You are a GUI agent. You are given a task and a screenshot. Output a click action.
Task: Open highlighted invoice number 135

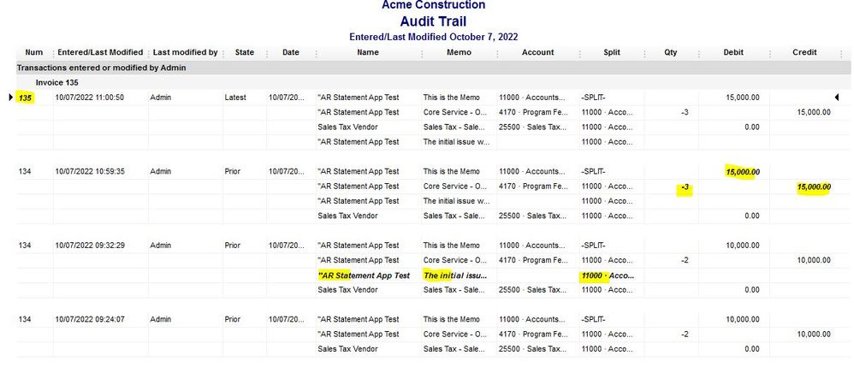click(25, 98)
